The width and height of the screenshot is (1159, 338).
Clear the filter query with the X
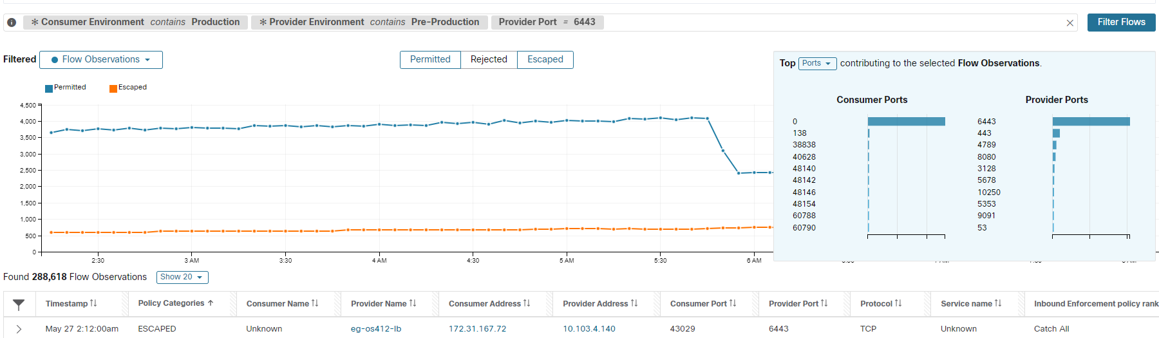(x=1070, y=23)
